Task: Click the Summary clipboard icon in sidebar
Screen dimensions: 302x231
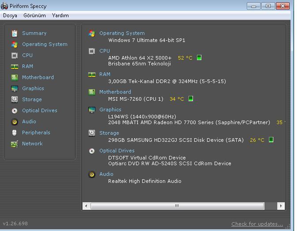Action: (15, 33)
